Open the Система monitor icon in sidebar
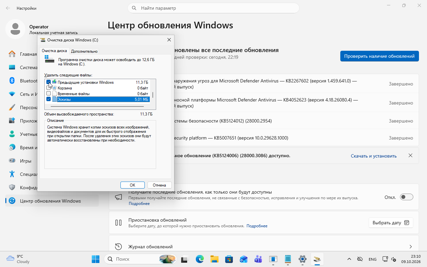 tap(12, 67)
